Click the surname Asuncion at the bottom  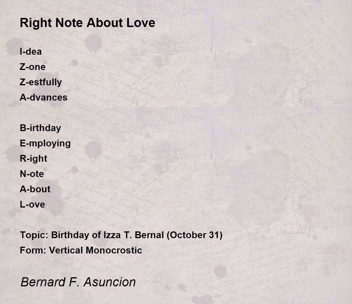[x=110, y=282]
